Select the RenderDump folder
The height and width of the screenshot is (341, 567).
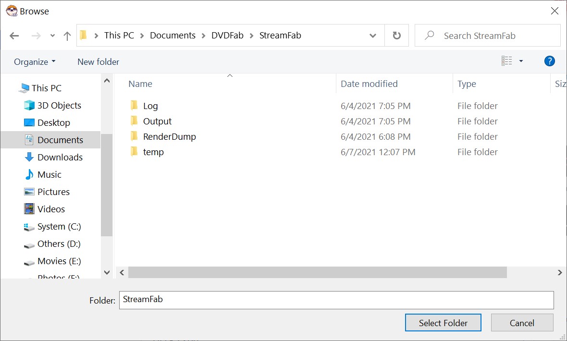[x=169, y=137]
